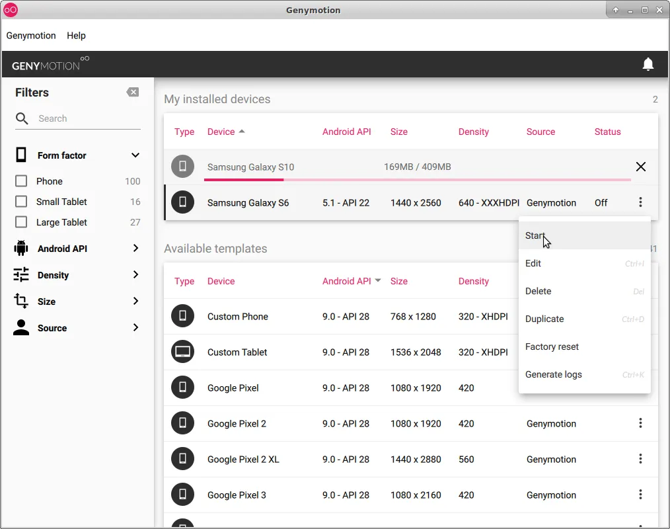This screenshot has width=670, height=529.
Task: Click the Google Pixel 2 XL phone icon
Action: (x=182, y=458)
